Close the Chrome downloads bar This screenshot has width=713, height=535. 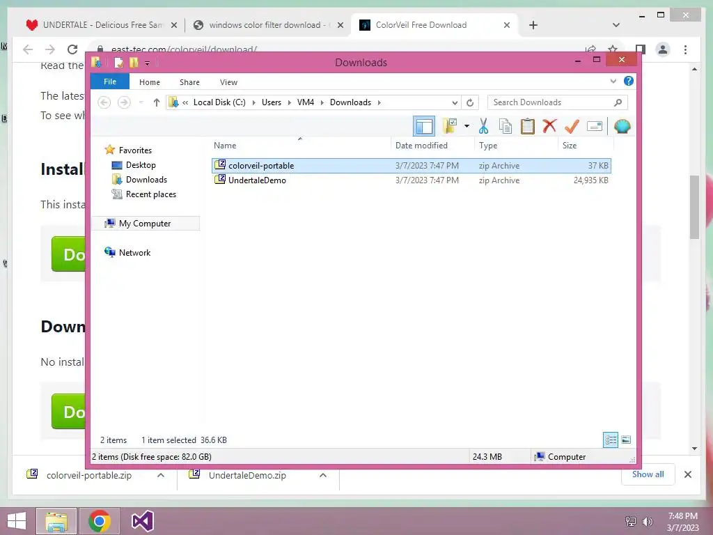[688, 474]
